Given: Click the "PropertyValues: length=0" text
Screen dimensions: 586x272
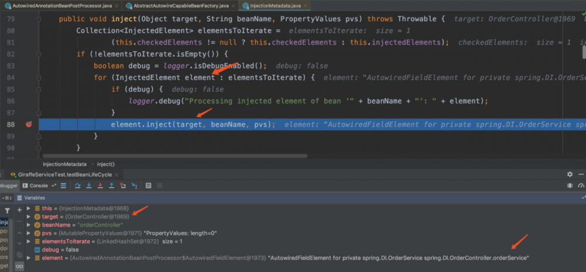Looking at the screenshot, I should [x=180, y=233].
